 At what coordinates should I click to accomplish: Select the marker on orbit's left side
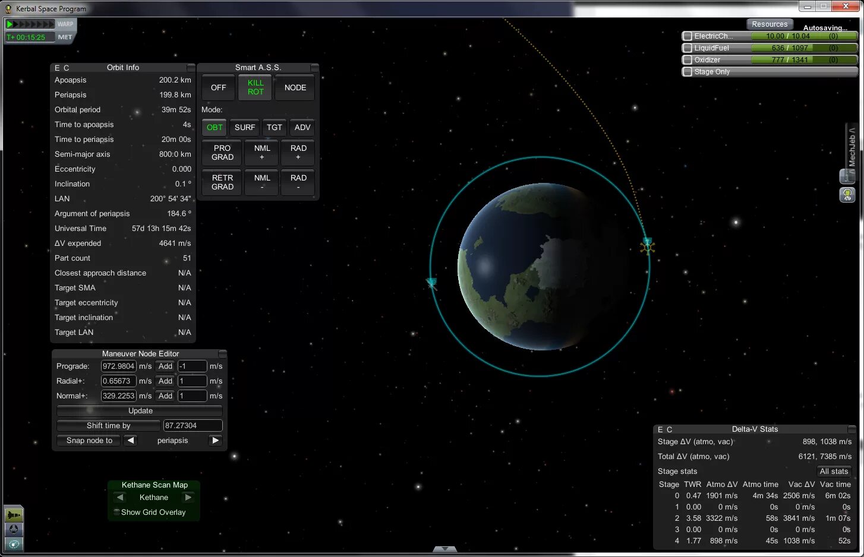(x=432, y=283)
